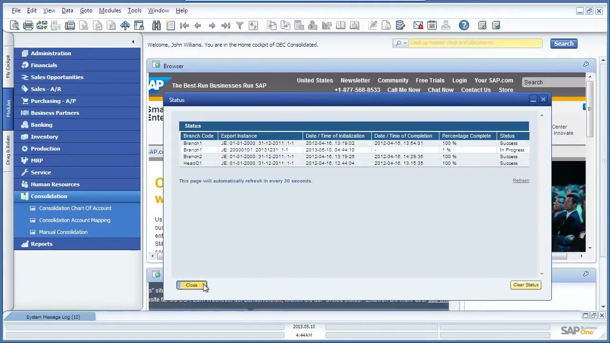Expand the Sales Opportunities module

[x=77, y=77]
